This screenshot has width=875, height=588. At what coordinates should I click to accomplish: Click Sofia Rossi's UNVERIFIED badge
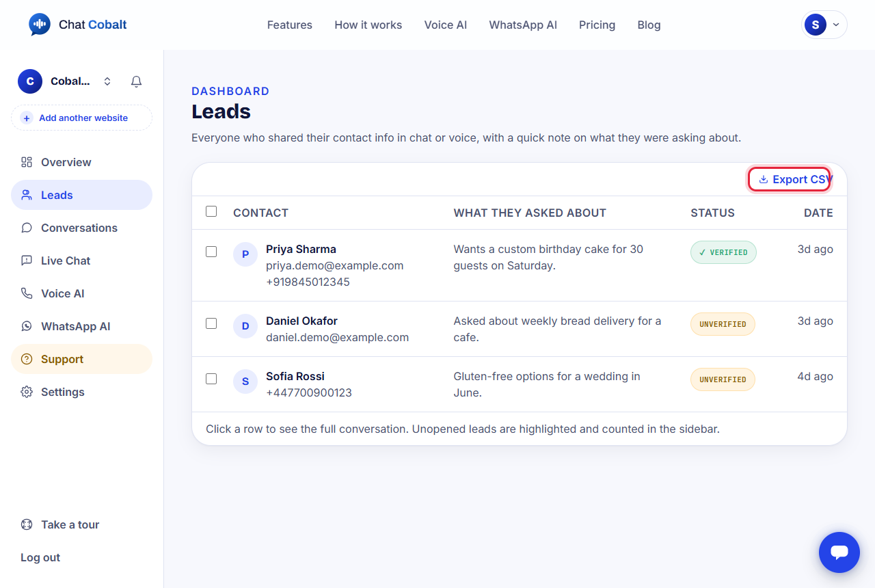point(723,379)
